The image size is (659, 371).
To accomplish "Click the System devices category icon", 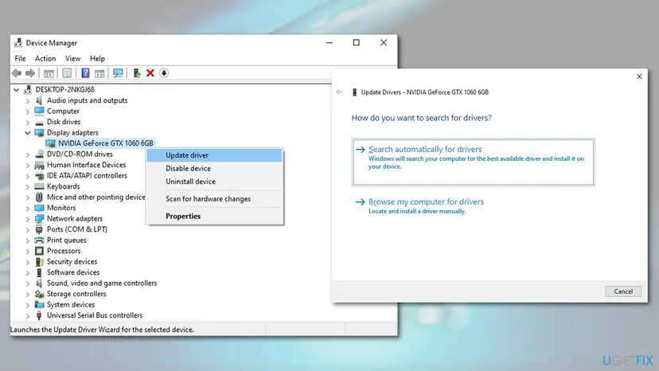I will pyautogui.click(x=39, y=305).
